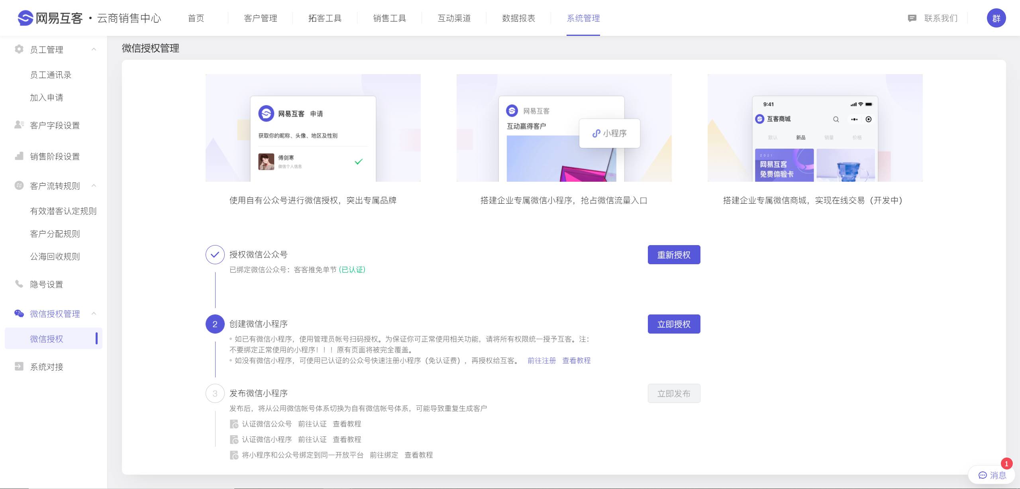The width and height of the screenshot is (1020, 489).
Task: Go to the 首页 tab
Action: (196, 18)
